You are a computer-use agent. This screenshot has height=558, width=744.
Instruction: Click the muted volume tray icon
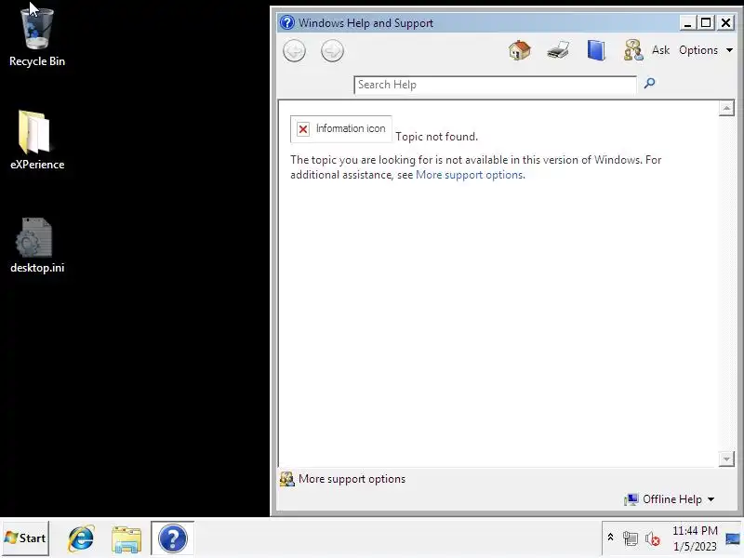(653, 538)
